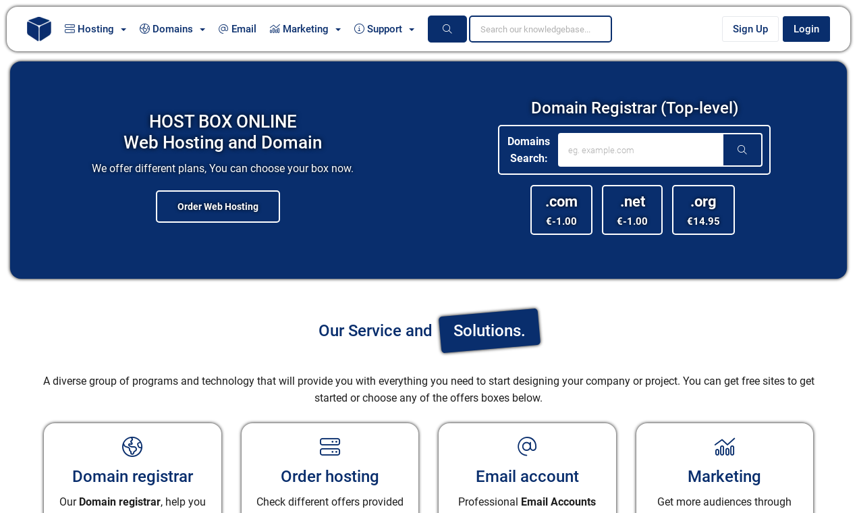Select the chart icon next to Marketing
This screenshot has height=513, width=857.
[x=273, y=28]
